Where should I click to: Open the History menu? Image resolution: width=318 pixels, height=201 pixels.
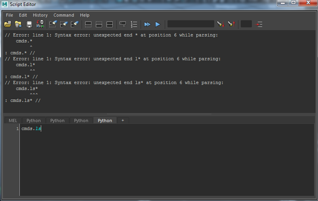click(40, 15)
